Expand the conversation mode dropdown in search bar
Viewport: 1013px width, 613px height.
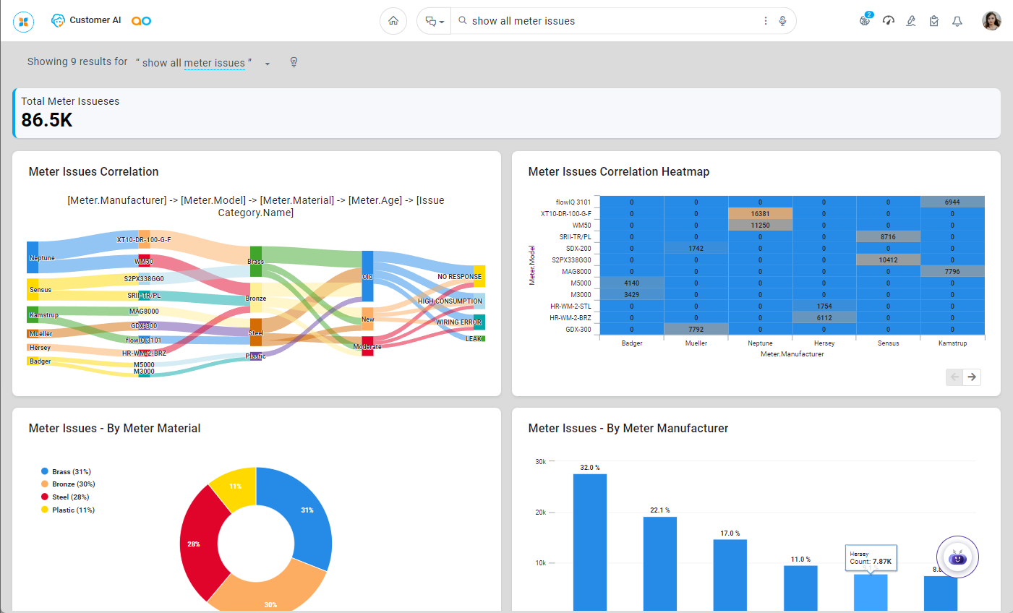[435, 22]
